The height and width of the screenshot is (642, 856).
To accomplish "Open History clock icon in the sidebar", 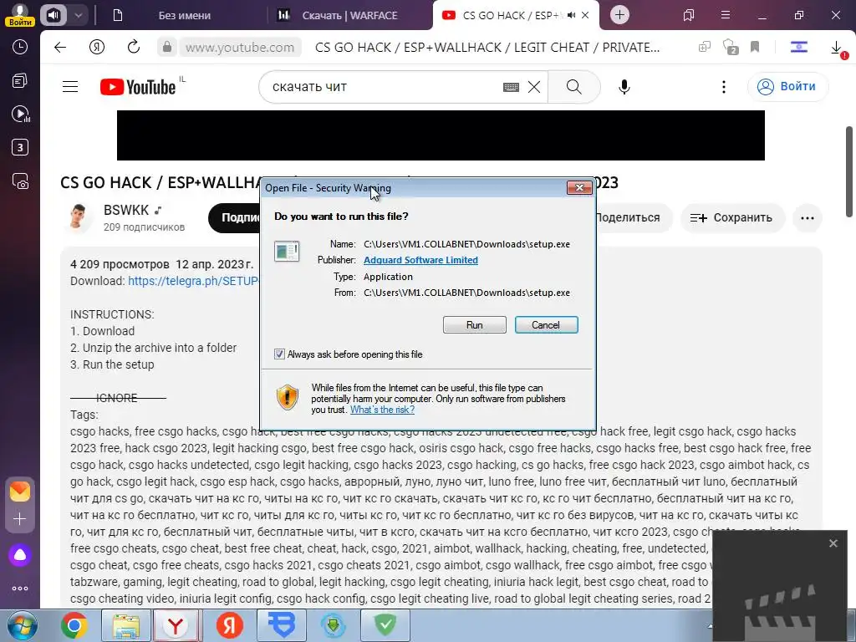I will coord(20,48).
